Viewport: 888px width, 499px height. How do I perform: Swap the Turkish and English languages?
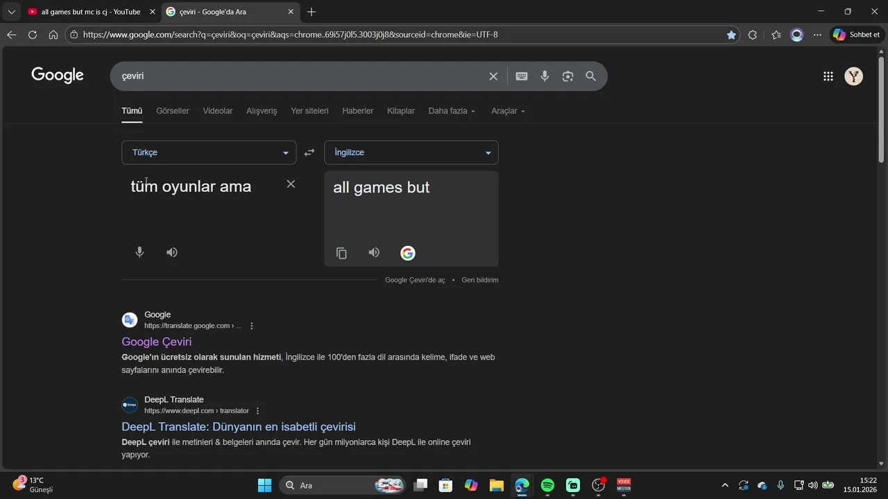point(309,152)
